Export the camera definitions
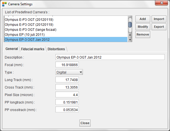Image resolution: width=170 pixels, height=131 pixels. coord(159,27)
